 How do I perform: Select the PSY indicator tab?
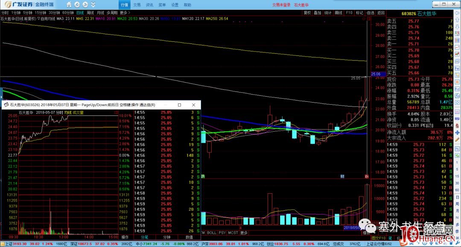[x=222, y=233]
